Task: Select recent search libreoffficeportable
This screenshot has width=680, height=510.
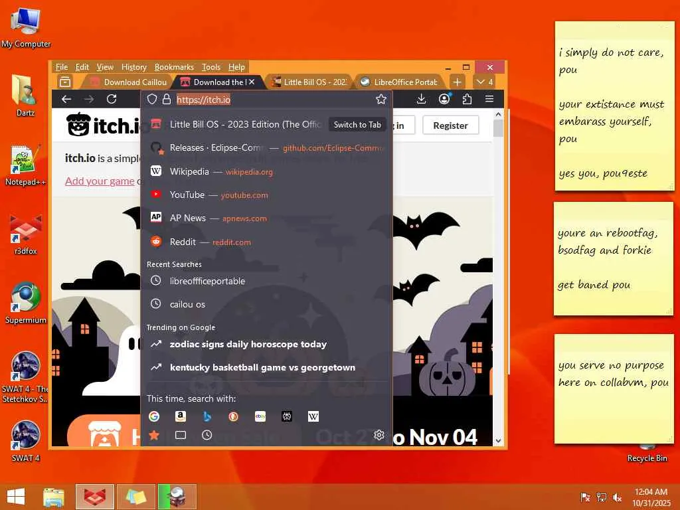Action: [267, 281]
